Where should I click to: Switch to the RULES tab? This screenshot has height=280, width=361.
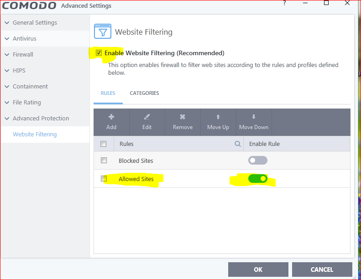[108, 93]
